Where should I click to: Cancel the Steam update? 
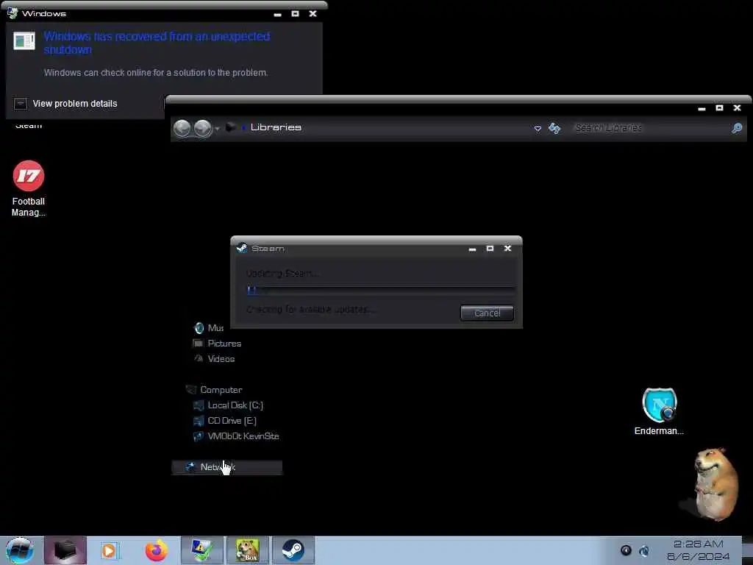[x=487, y=313]
